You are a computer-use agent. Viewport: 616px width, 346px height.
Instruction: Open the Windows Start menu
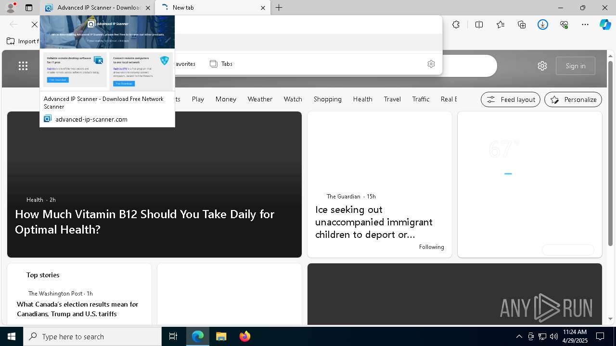pyautogui.click(x=12, y=336)
